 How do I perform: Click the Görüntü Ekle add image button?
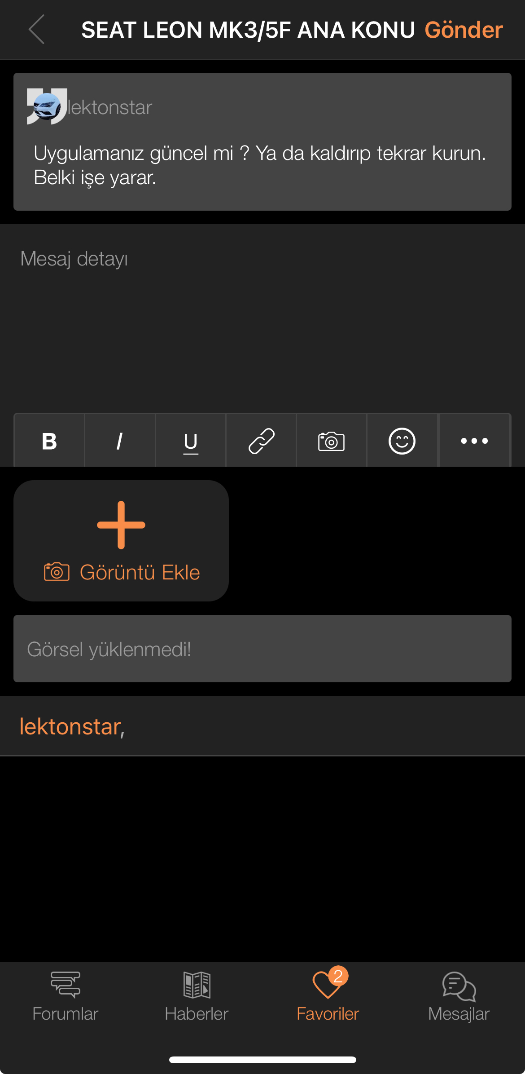121,541
